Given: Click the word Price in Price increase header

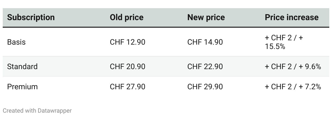Looking at the screenshot, I should pos(275,17).
